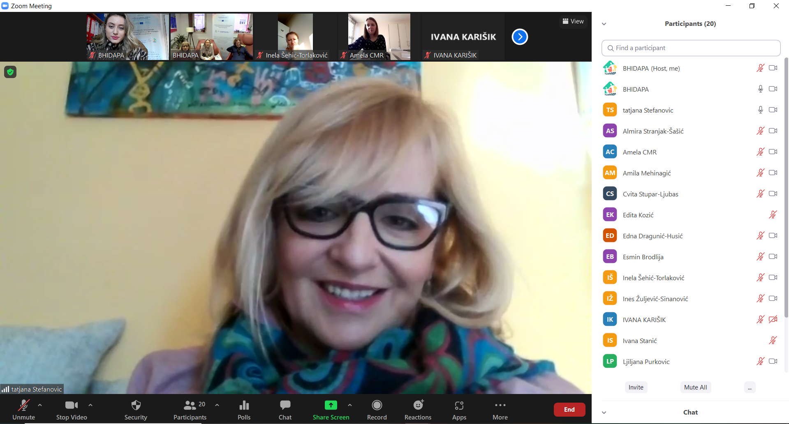Open the Security shield menu

click(x=136, y=406)
